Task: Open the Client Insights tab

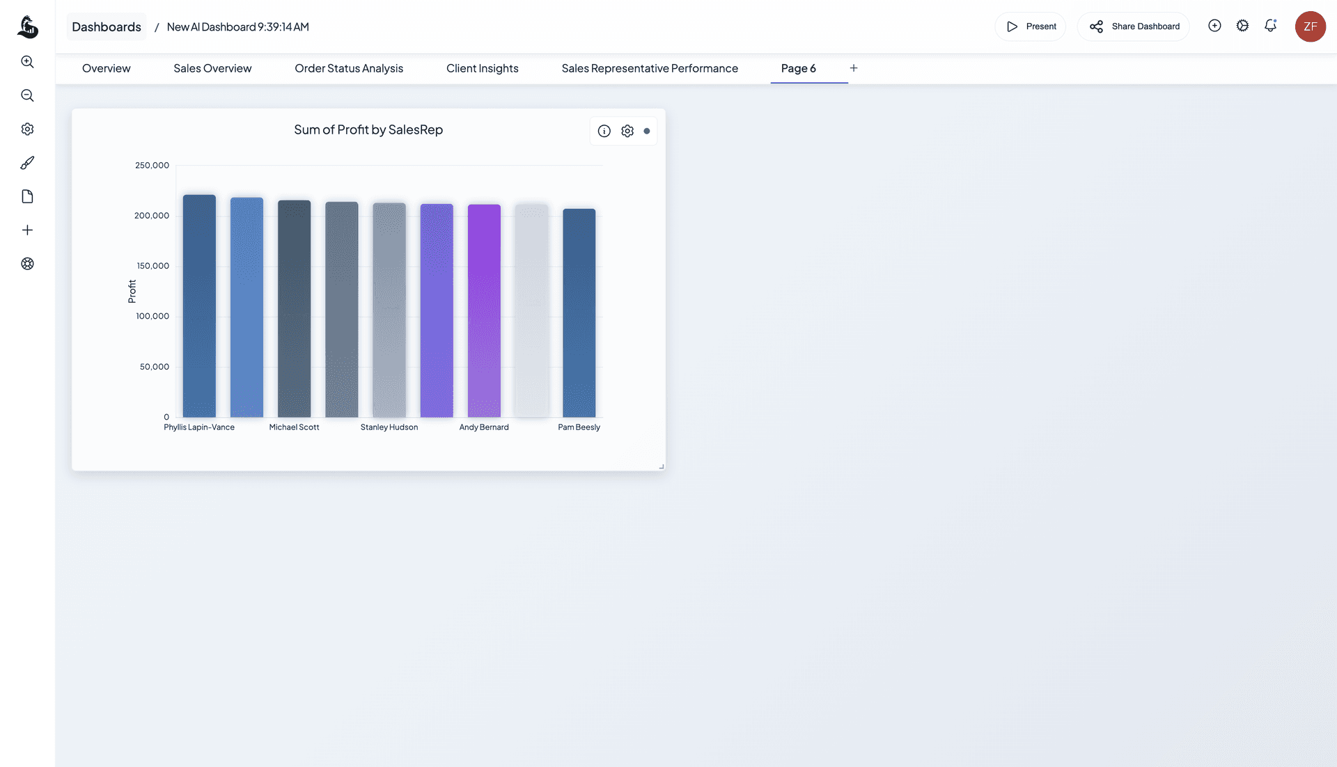Action: (x=483, y=68)
